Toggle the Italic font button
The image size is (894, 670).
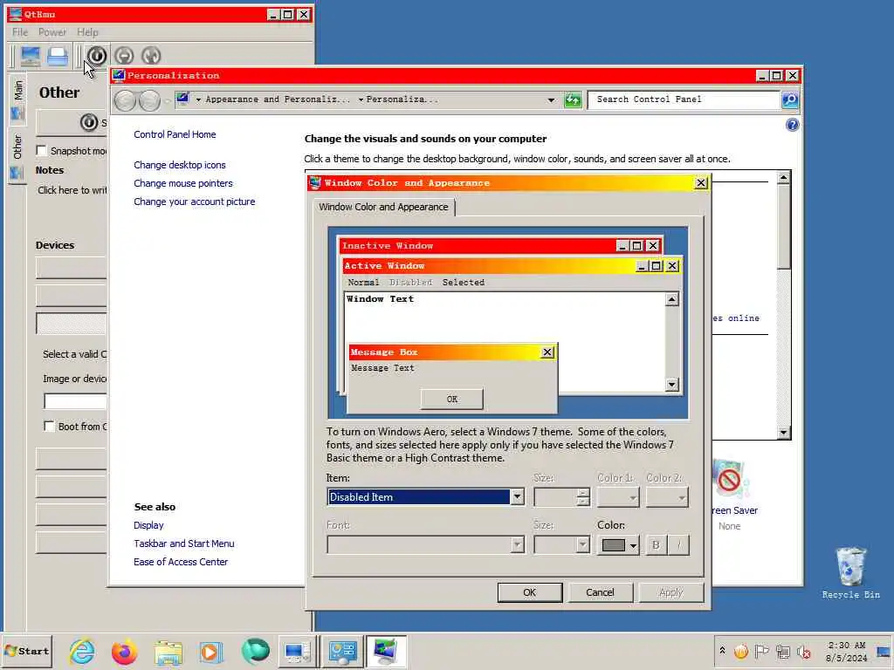pos(678,545)
